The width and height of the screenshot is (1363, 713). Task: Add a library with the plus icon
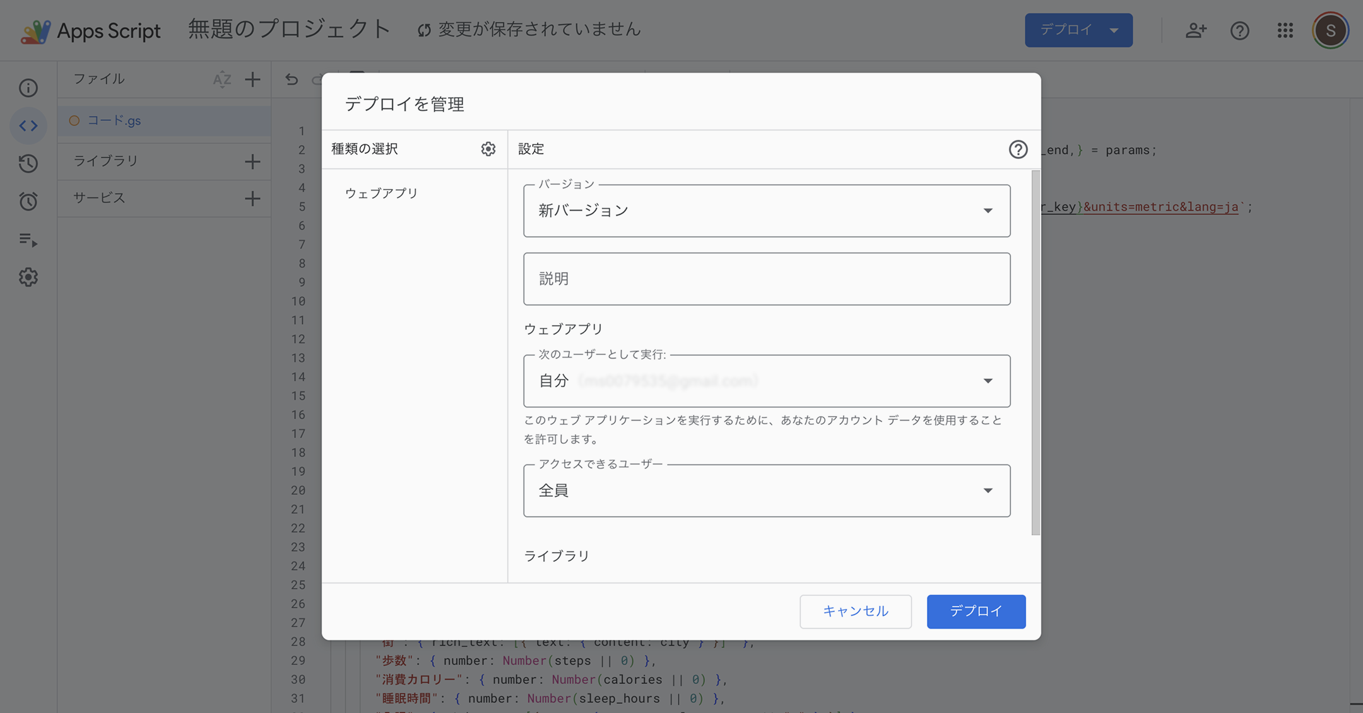(x=252, y=161)
